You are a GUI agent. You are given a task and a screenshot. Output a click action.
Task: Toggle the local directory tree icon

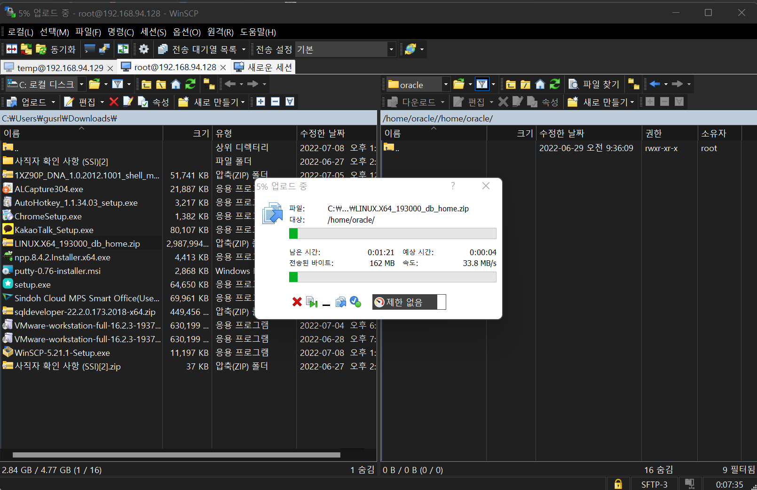(209, 84)
